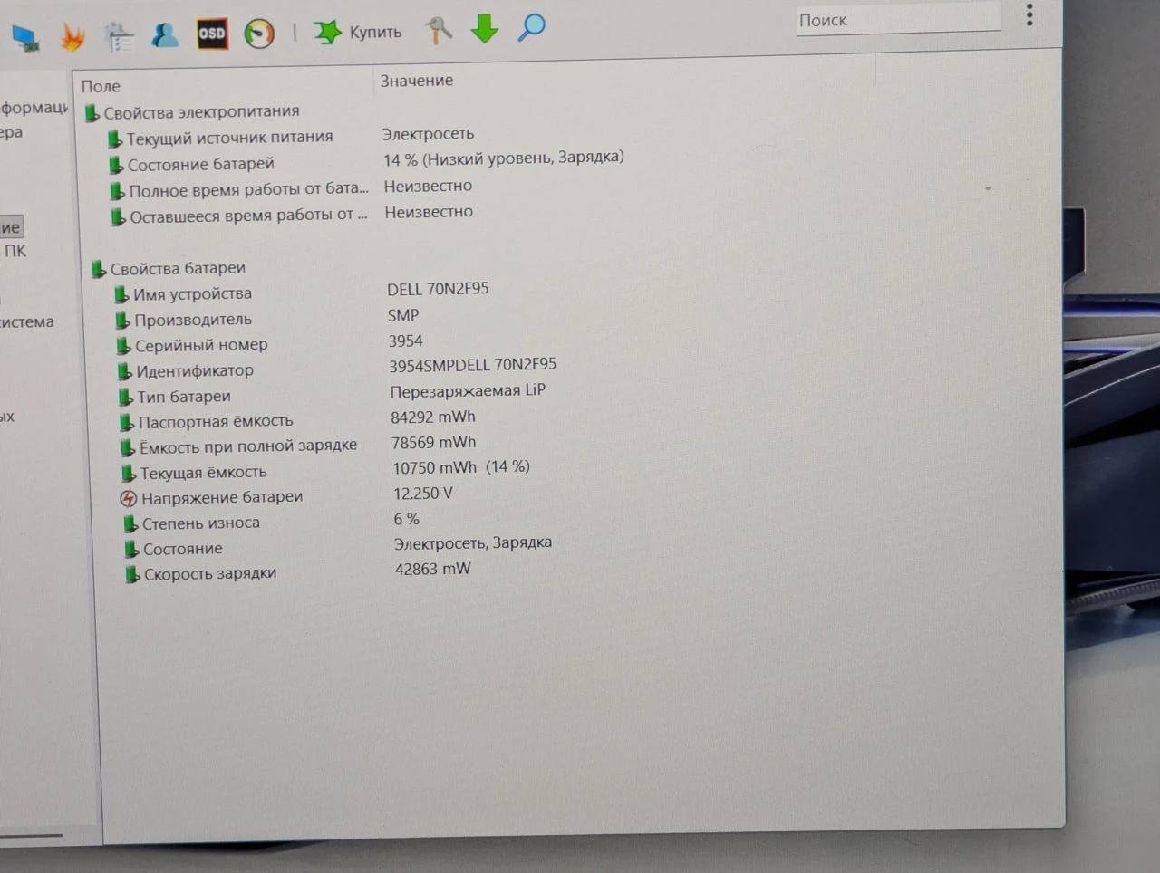Click the blue computer monitor toolbar icon

click(x=25, y=38)
